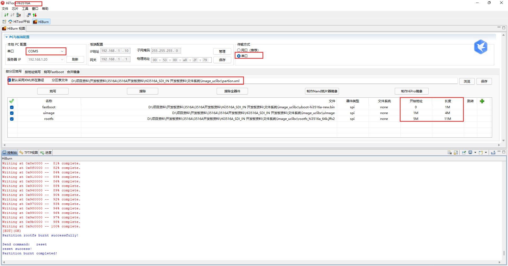This screenshot has width=508, height=266.
Task: Maximize the HiBurn view panel
Action: pos(504,28)
